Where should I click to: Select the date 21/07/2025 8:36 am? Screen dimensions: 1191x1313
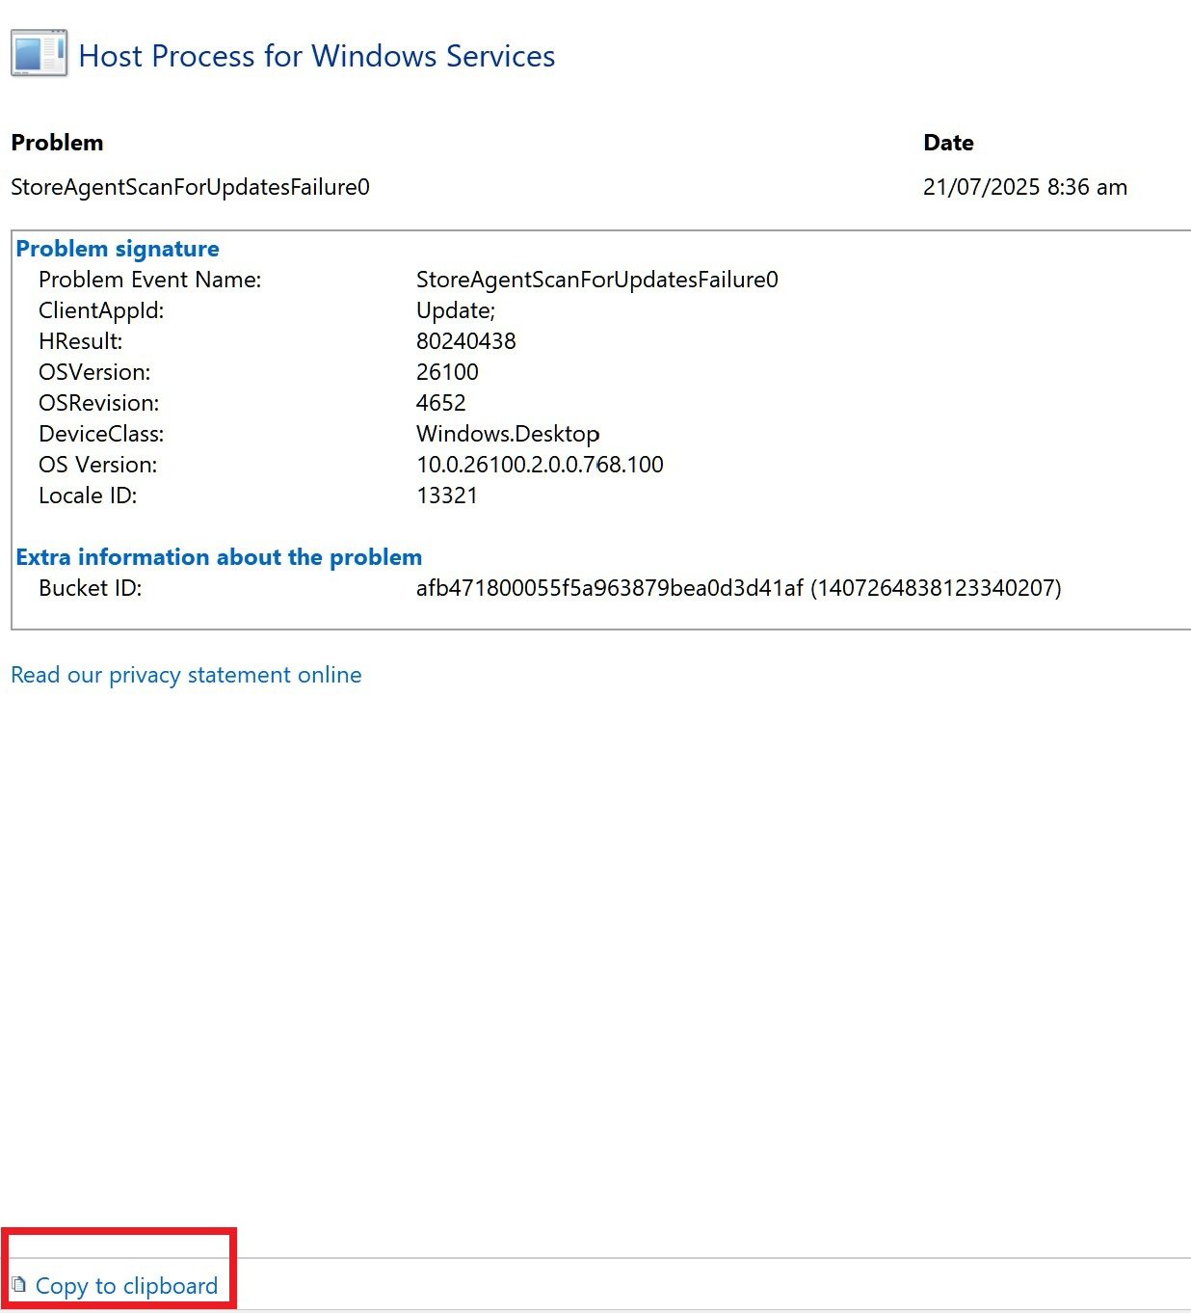[1025, 187]
